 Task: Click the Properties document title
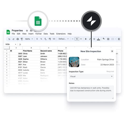[x=17, y=31]
